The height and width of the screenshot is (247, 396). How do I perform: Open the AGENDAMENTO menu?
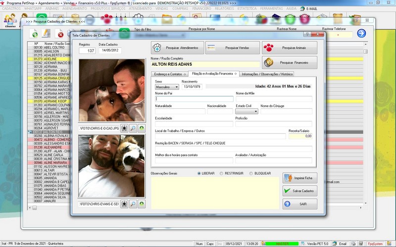coord(75,8)
